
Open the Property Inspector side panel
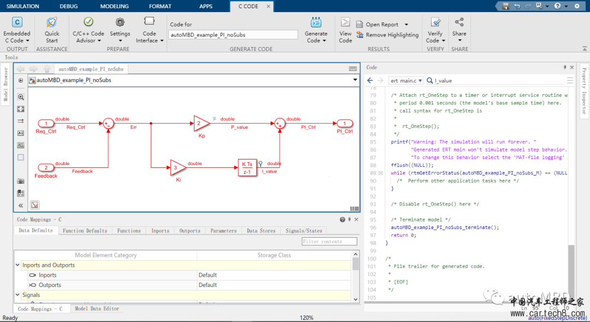[584, 91]
